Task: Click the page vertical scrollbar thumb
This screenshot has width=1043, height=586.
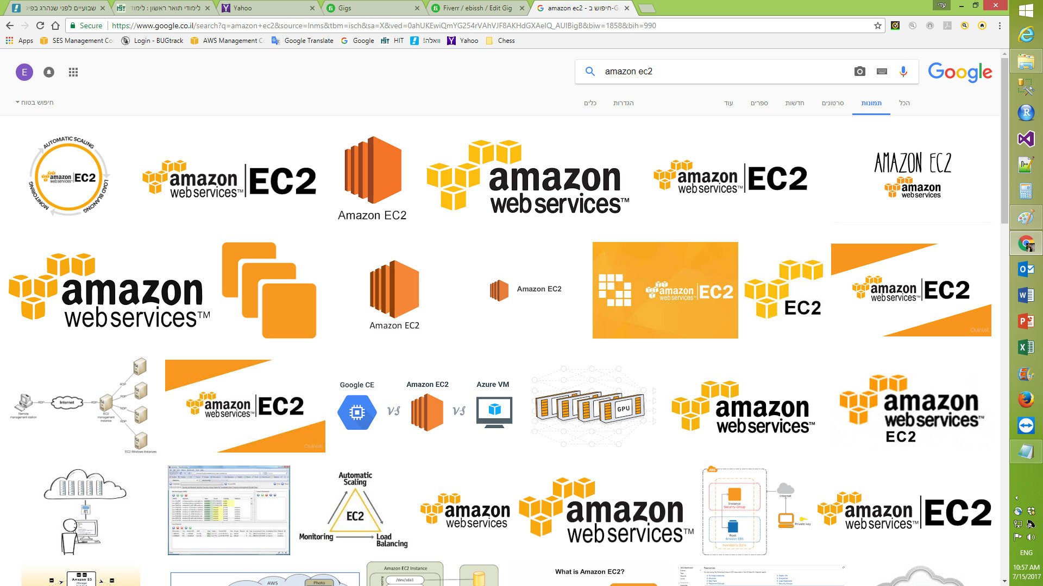Action: tap(1004, 141)
